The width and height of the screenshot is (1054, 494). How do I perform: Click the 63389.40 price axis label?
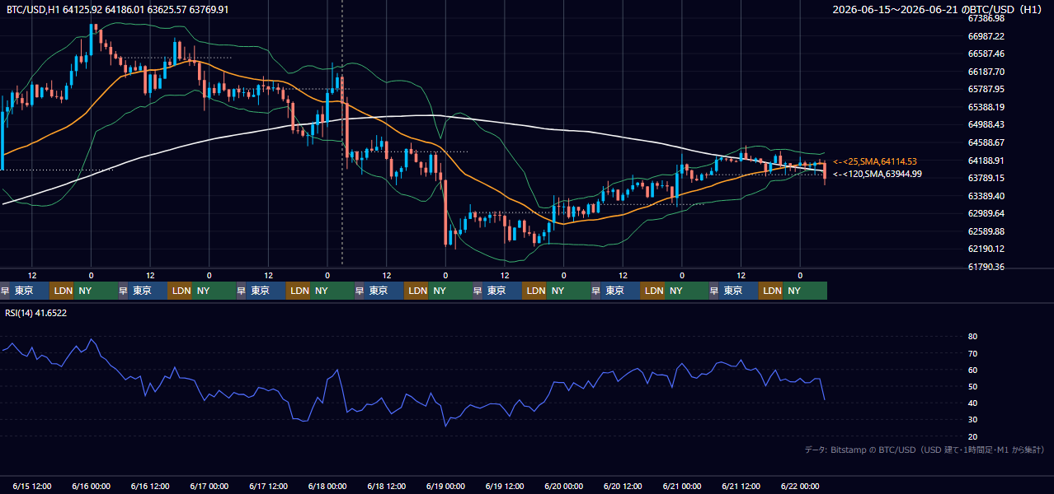pyautogui.click(x=986, y=196)
